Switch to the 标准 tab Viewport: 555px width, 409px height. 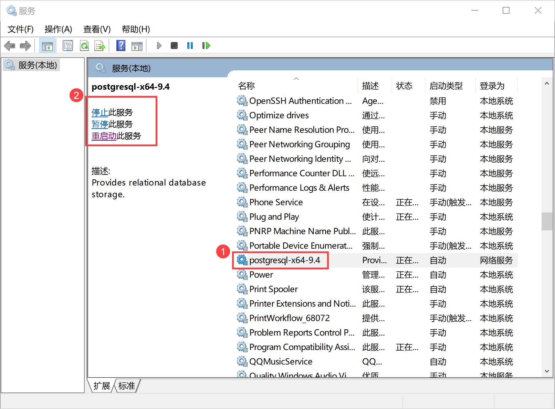[x=126, y=386]
